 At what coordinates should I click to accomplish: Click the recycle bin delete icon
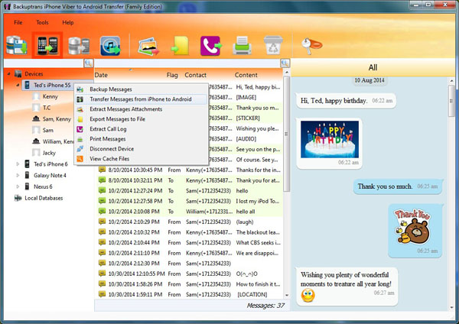(x=273, y=45)
